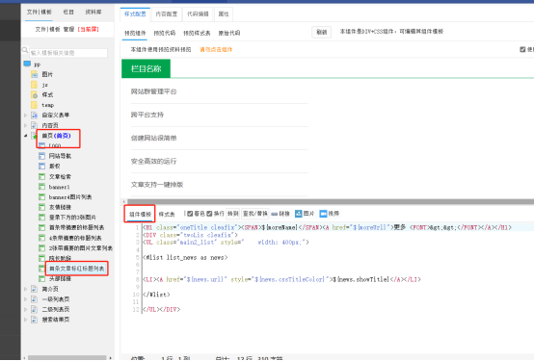Click the green icon beside 4条带摘要的标题列表
Image resolution: width=534 pixels, height=361 pixels.
[x=41, y=238]
